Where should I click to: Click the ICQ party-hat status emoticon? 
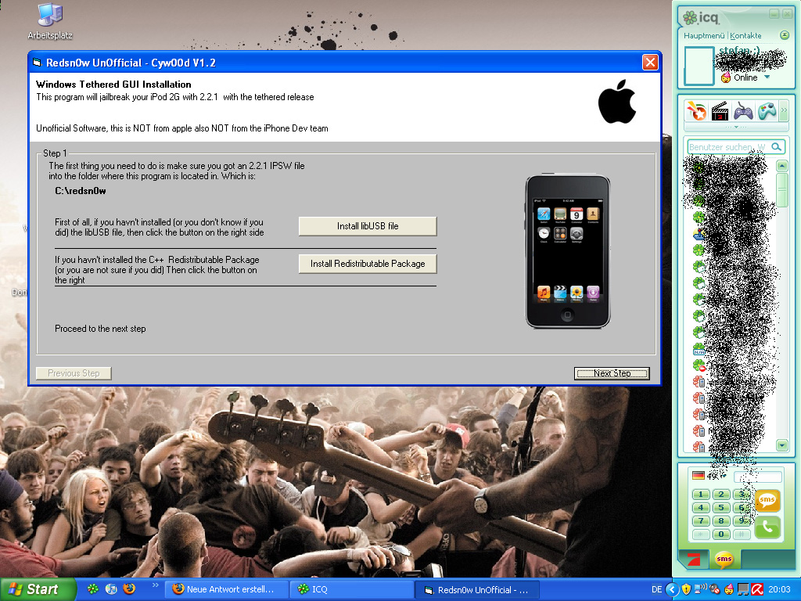725,77
